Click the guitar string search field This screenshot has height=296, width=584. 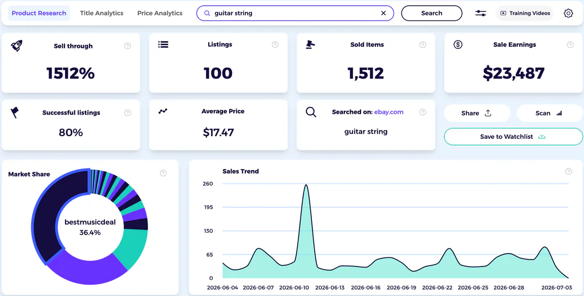click(x=295, y=13)
